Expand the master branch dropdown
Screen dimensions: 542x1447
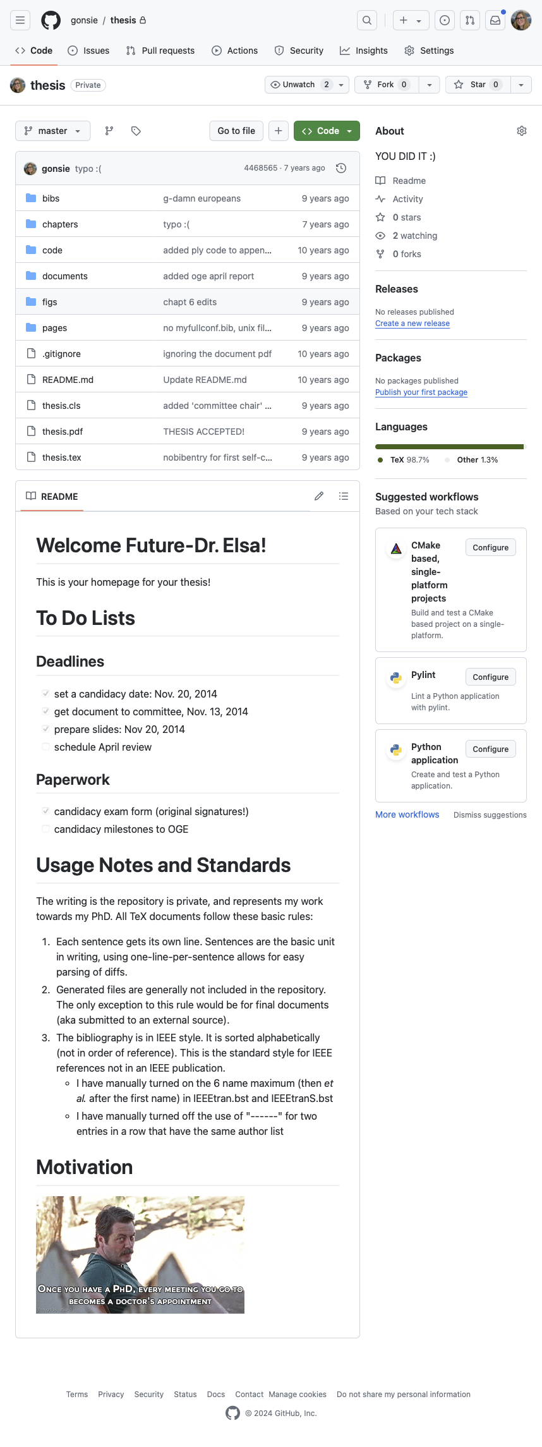53,131
